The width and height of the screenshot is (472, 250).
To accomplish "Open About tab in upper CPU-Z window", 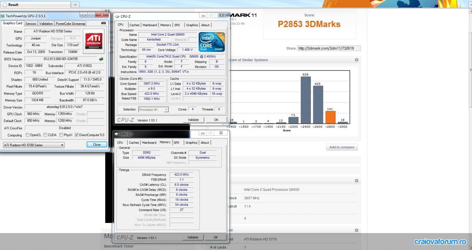I will pyautogui.click(x=205, y=25).
